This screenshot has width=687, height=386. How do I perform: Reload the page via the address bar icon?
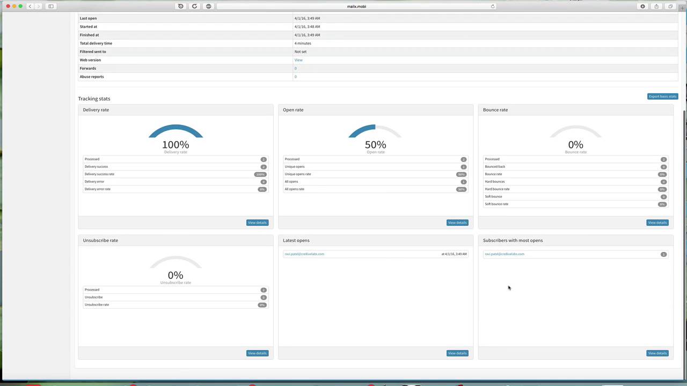493,6
